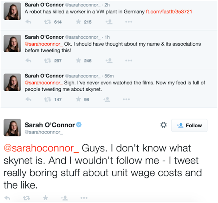Reply to the tweet about skynet feed
Screen dimensions: 218x203
(x=28, y=100)
